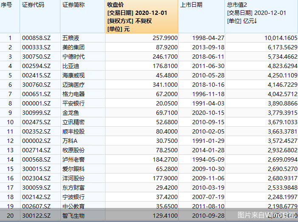Select stock code 000333.SZ

coord(36,47)
